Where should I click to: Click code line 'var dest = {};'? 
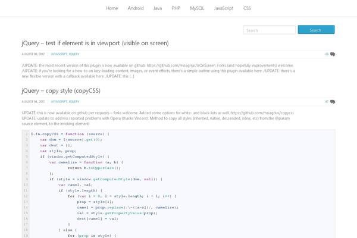[56, 145]
